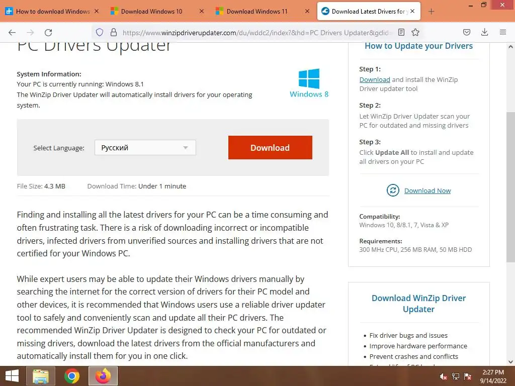Click the refresh circle icon beside Download Now
515x386 pixels.
pos(393,190)
